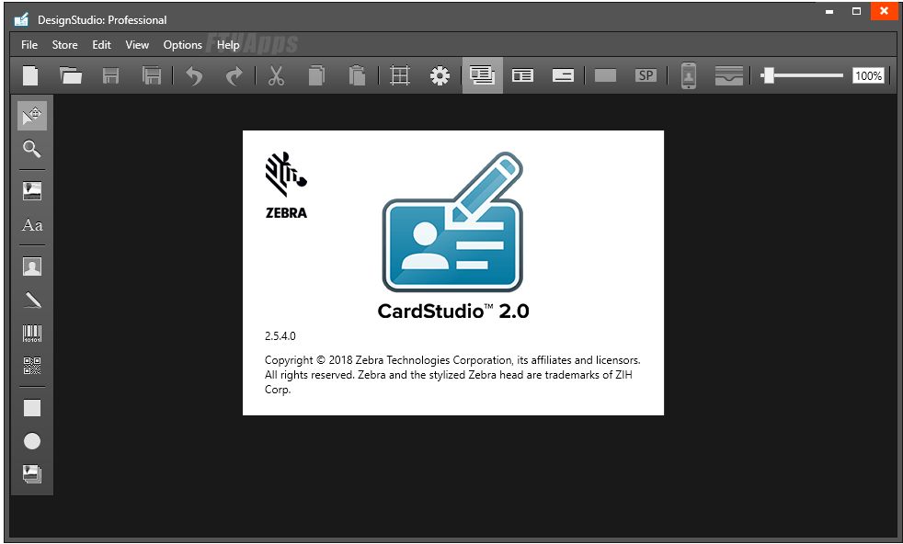This screenshot has width=903, height=544.
Task: Choose the ellipse shape tool
Action: (32, 441)
